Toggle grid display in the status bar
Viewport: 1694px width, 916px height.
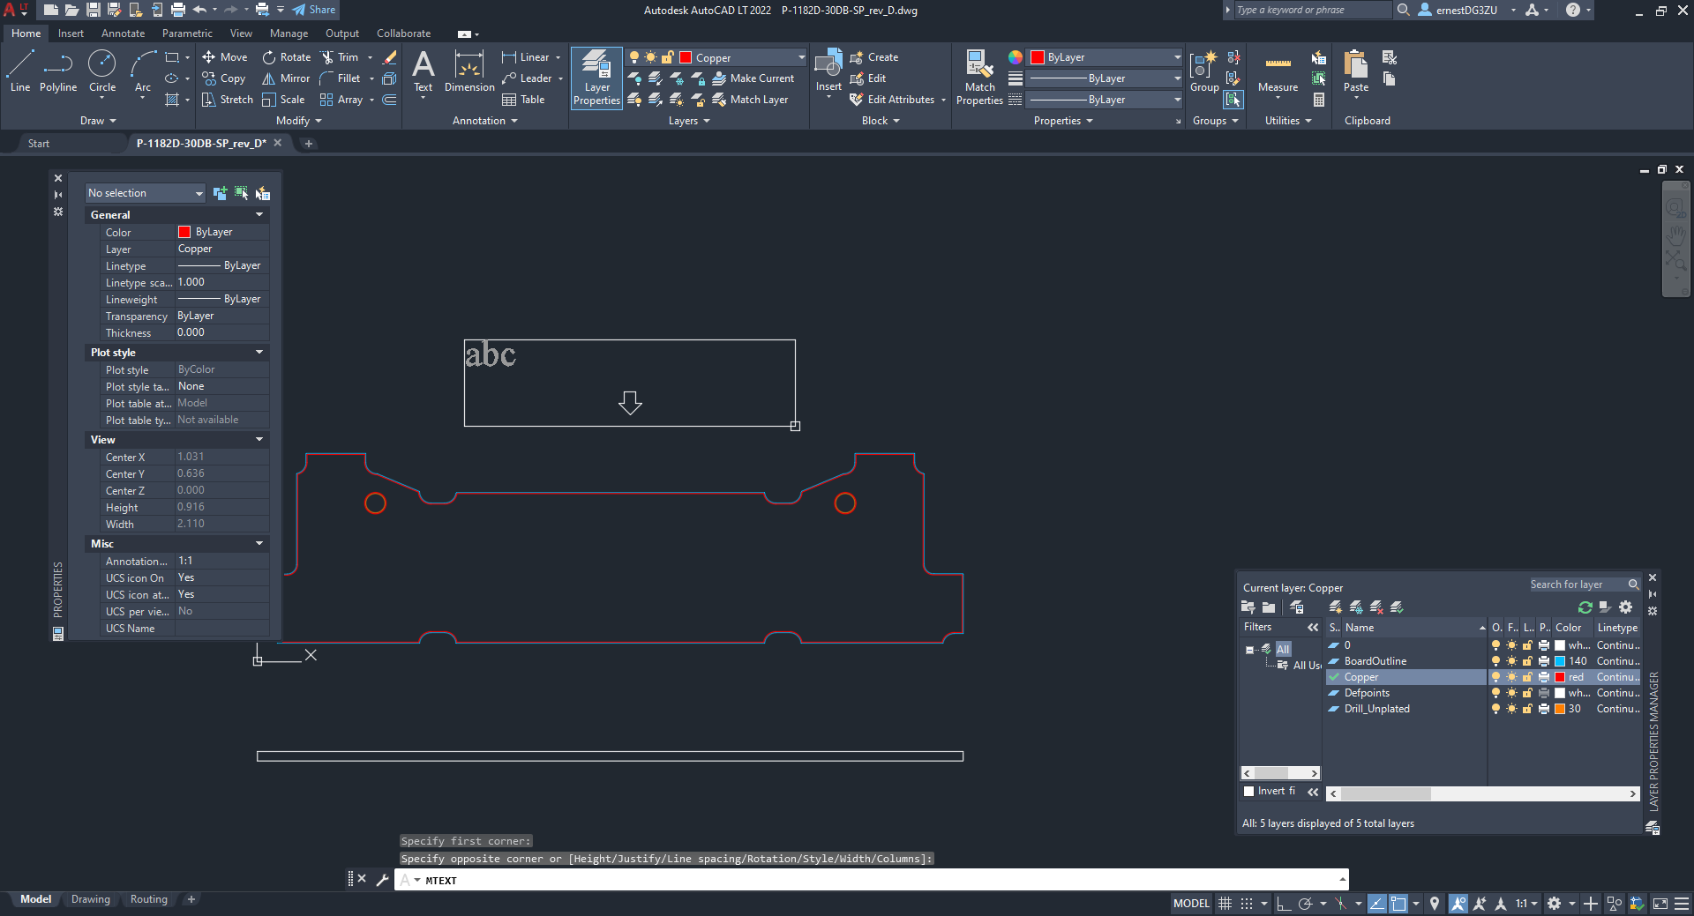[x=1225, y=903]
